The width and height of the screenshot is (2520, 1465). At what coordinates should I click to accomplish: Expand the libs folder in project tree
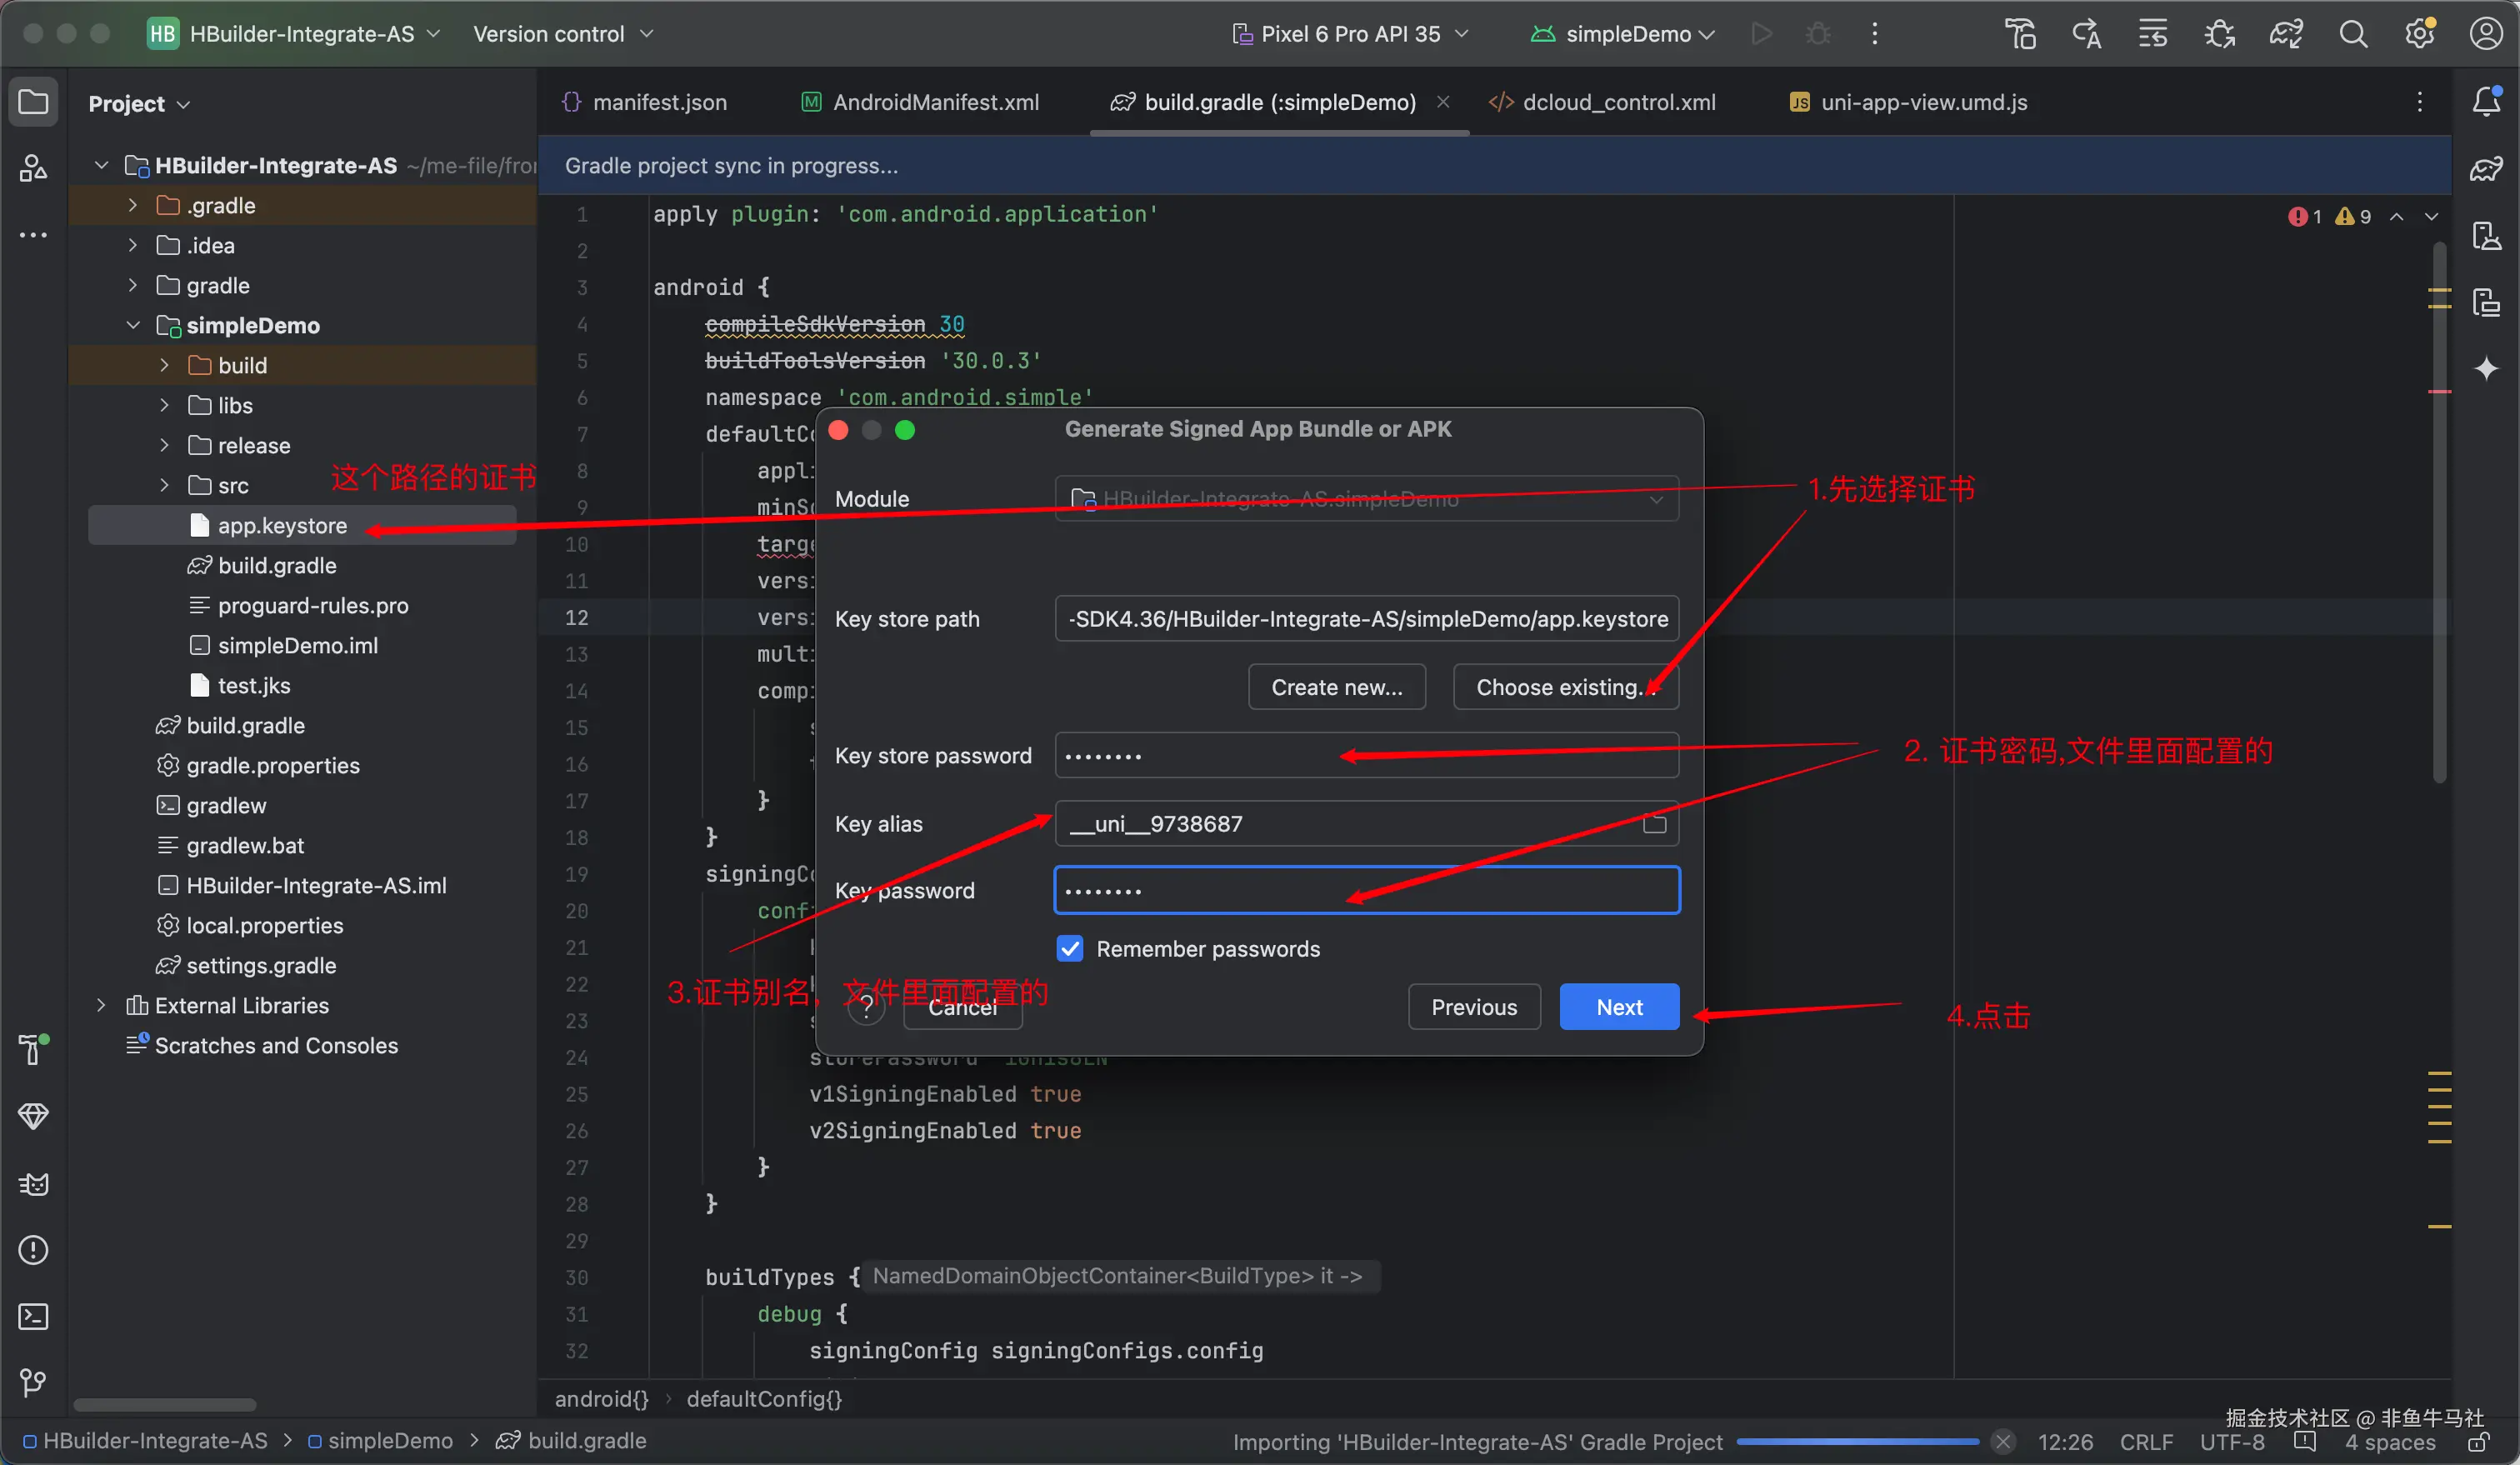pos(165,405)
